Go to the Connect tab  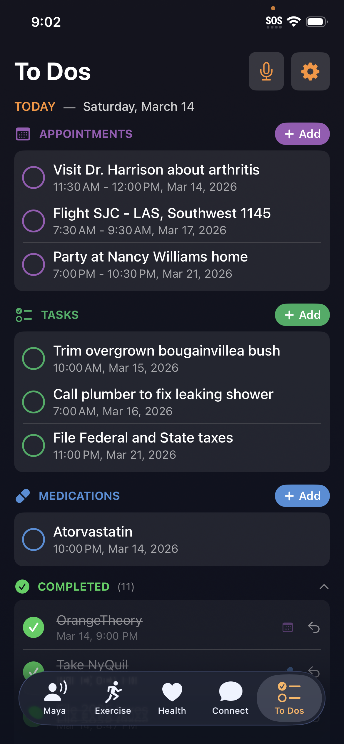coord(230,698)
